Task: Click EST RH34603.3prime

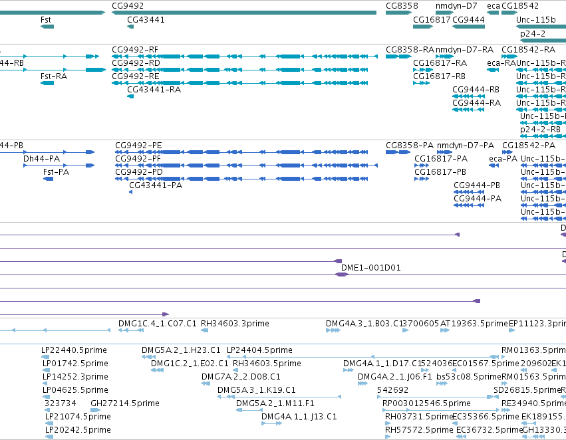Action: click(x=235, y=324)
